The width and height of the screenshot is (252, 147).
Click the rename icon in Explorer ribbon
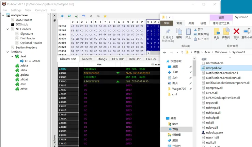pyautogui.click(x=247, y=32)
